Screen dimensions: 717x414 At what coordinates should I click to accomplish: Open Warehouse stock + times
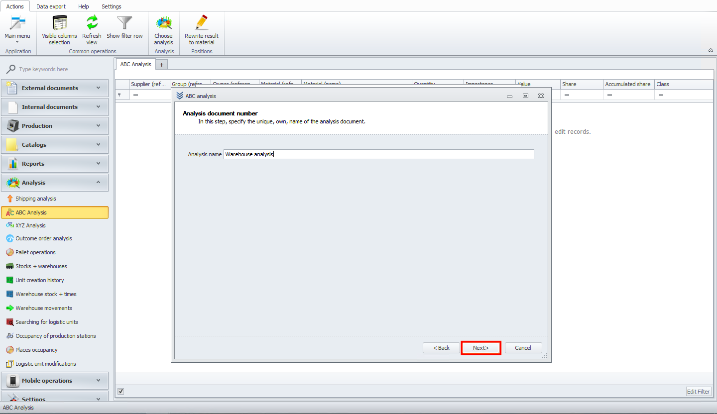coord(46,294)
